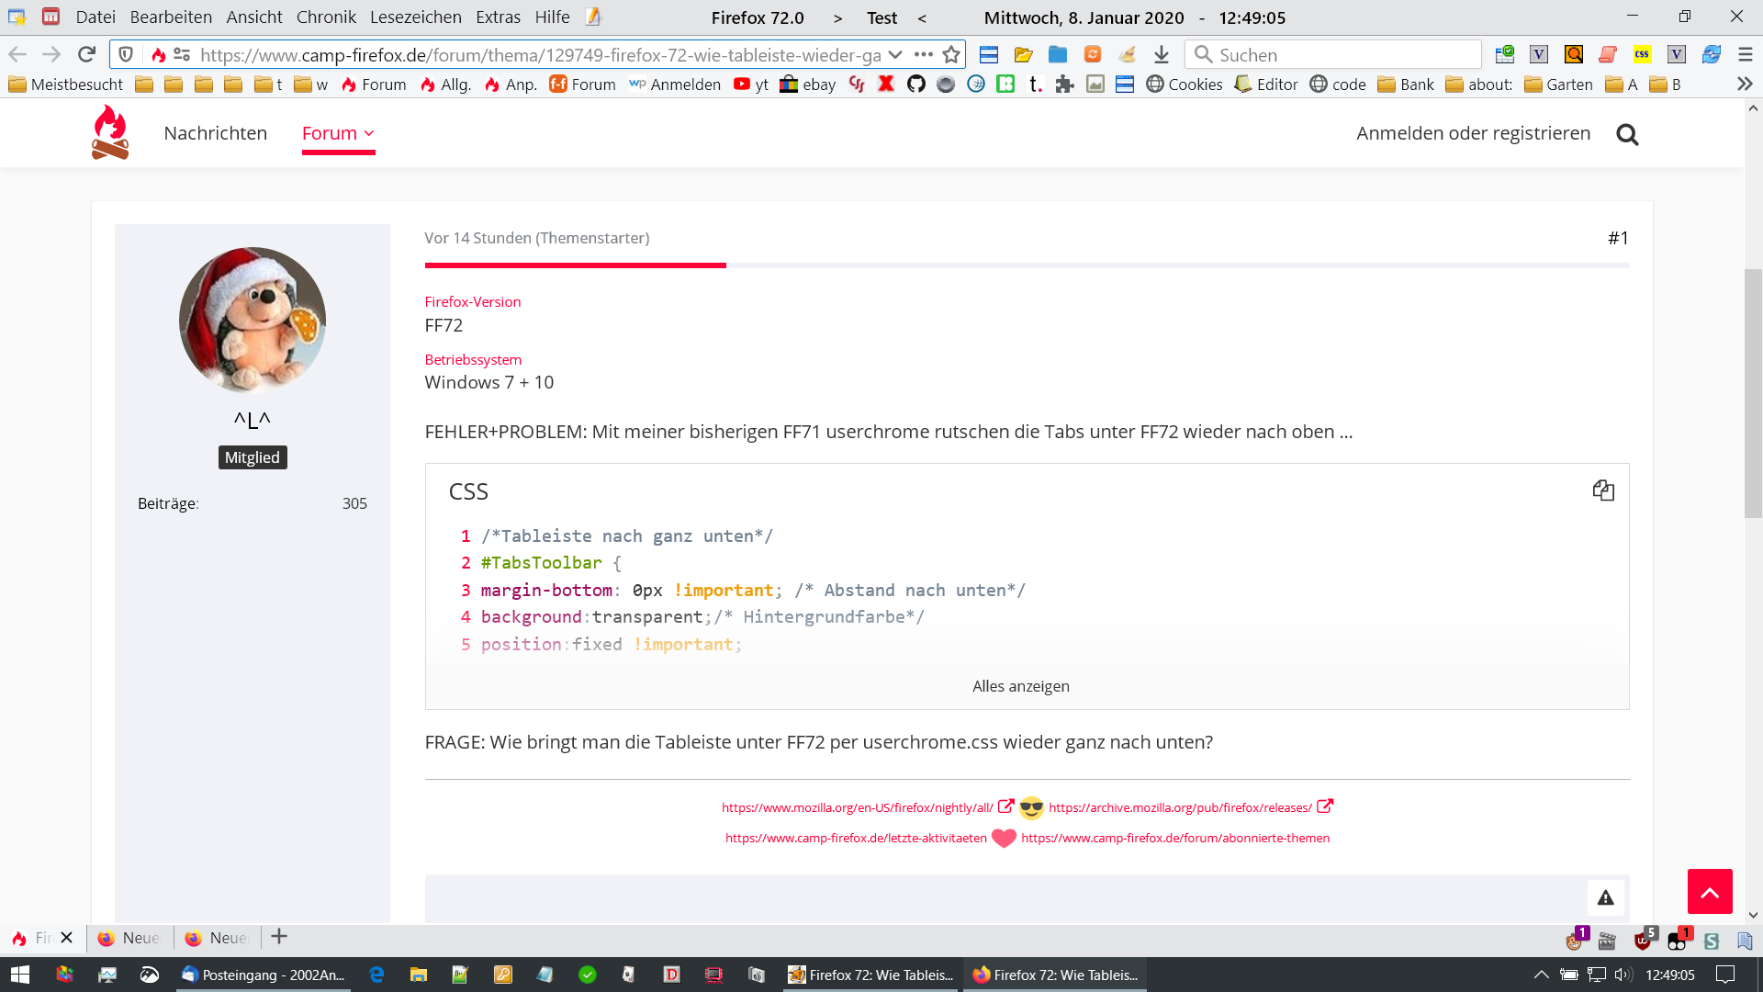
Task: Show more bookmarks toolbar overflow chevron
Action: pos(1745,85)
